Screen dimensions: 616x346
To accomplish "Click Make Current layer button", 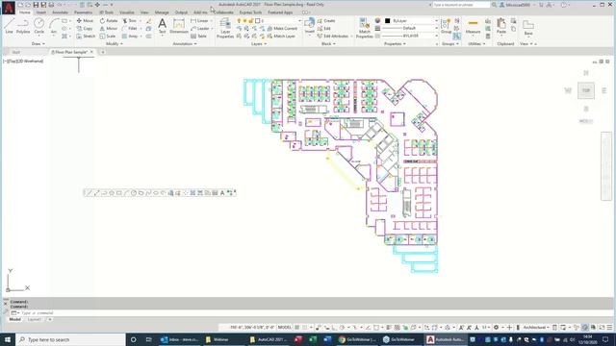I will pyautogui.click(x=282, y=28).
